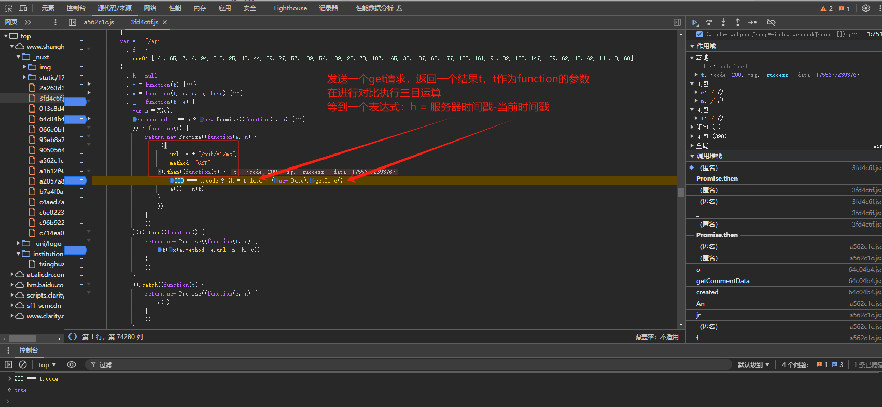Viewport: 882px width, 407px height.
Task: Open the 性能数据分析 Performance insights tab
Action: [x=379, y=8]
